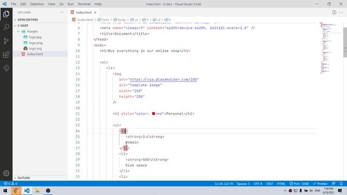Show hidden system tray icons

[285, 191]
